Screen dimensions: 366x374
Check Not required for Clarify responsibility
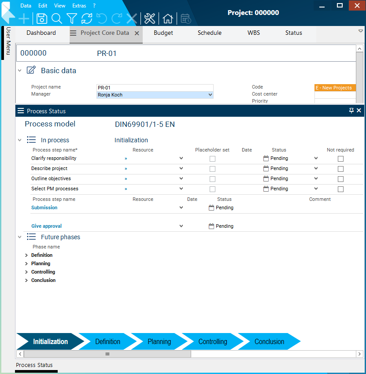coord(340,159)
